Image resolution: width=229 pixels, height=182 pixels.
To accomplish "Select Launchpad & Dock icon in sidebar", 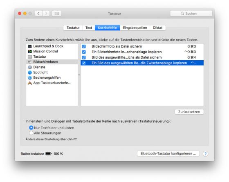I will pyautogui.click(x=30, y=46).
